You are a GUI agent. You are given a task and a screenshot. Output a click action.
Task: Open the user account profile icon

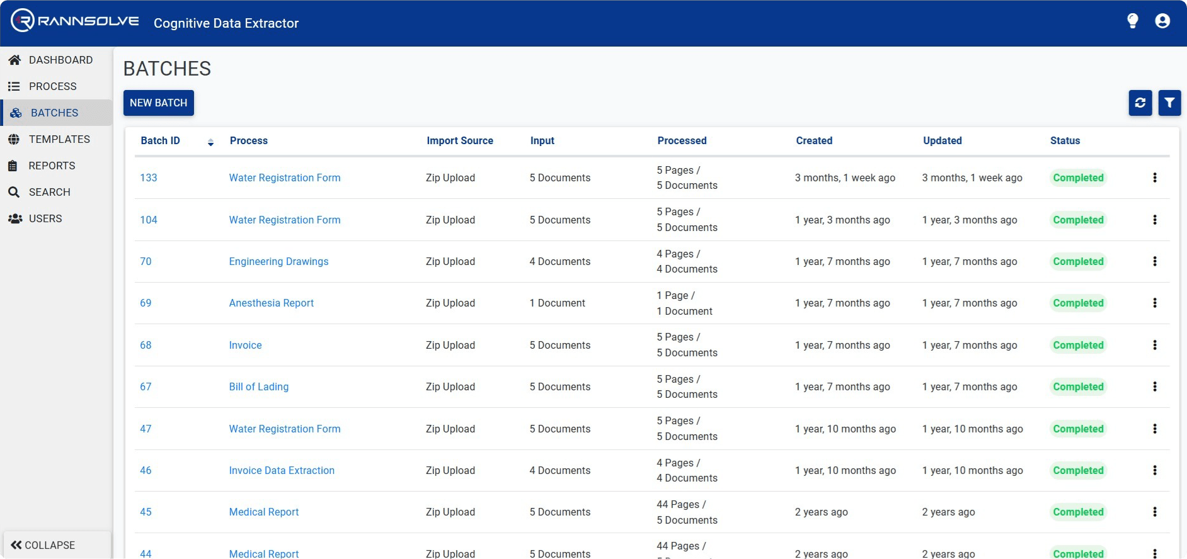click(x=1162, y=21)
